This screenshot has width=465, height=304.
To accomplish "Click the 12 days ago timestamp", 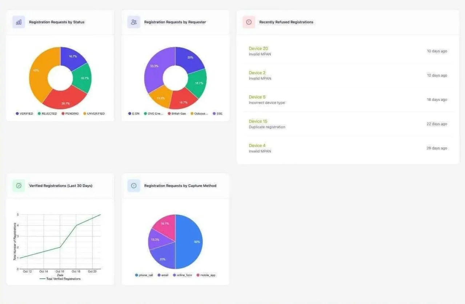I will (x=437, y=75).
